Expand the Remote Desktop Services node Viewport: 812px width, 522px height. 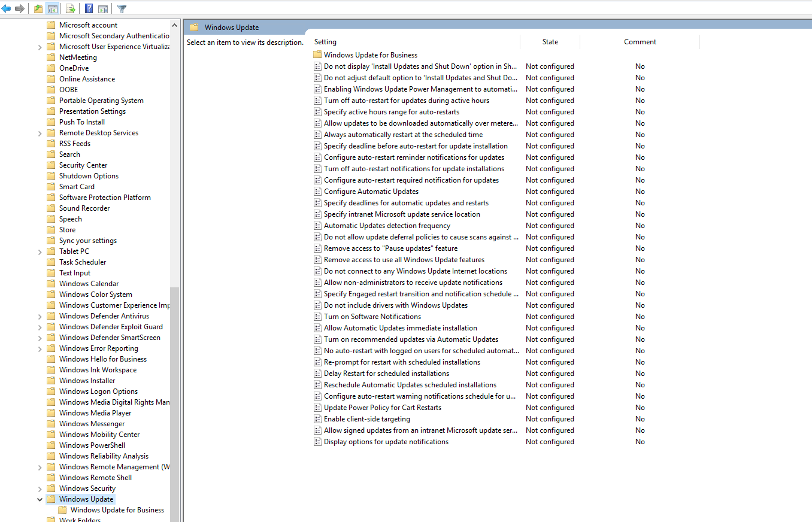[x=40, y=133]
